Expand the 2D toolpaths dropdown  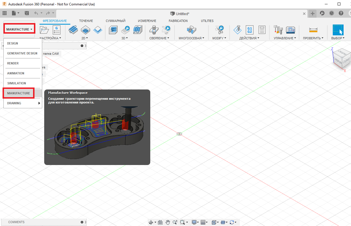85,38
